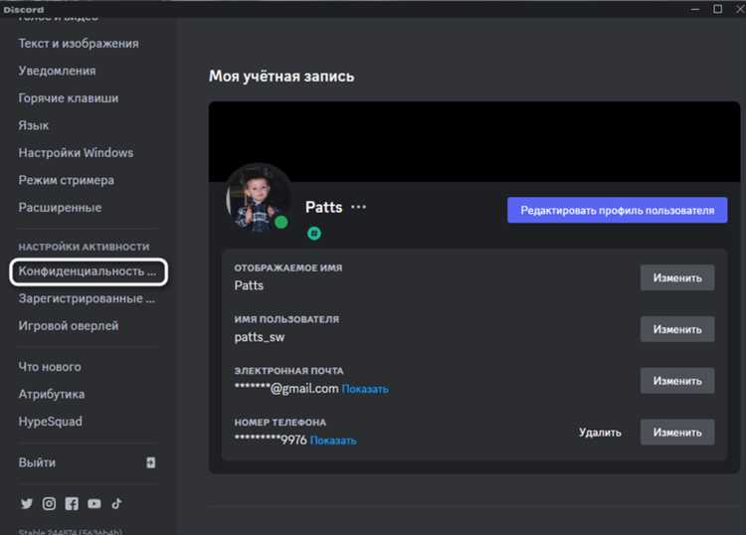
Task: Open Настройки Windows section
Action: pos(76,153)
